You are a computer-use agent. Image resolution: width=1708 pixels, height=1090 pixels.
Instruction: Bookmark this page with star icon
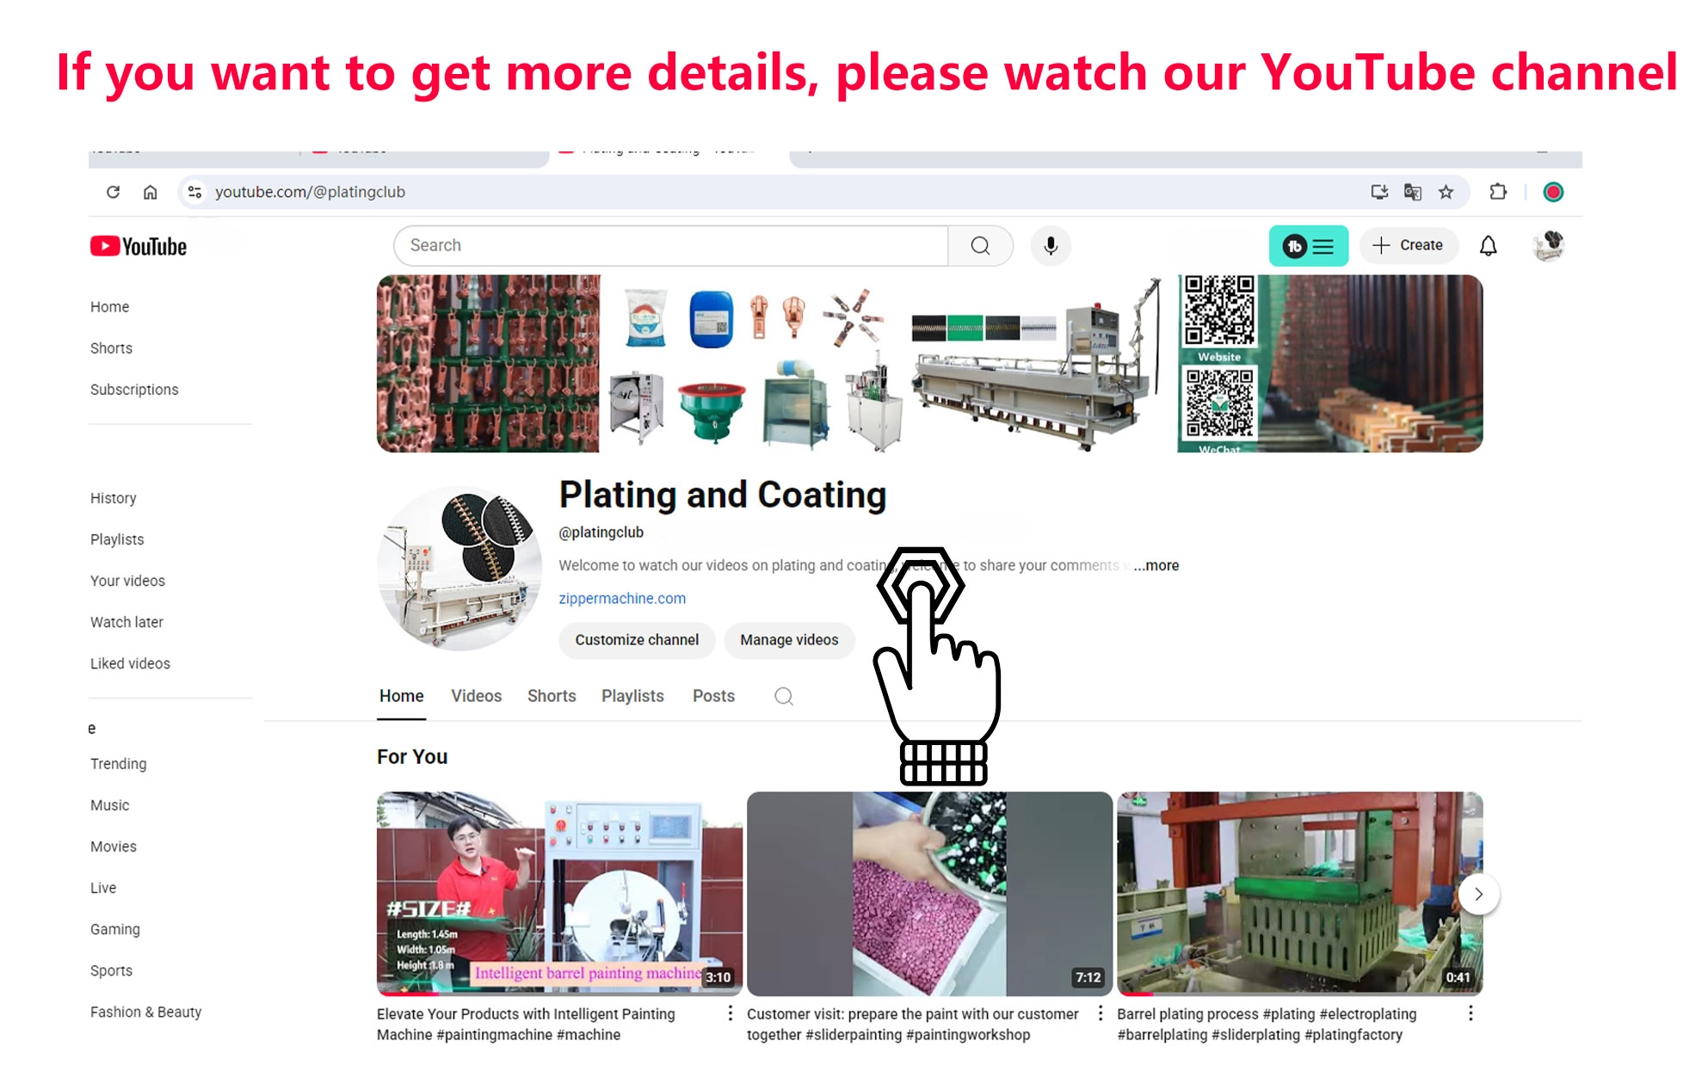click(1446, 192)
